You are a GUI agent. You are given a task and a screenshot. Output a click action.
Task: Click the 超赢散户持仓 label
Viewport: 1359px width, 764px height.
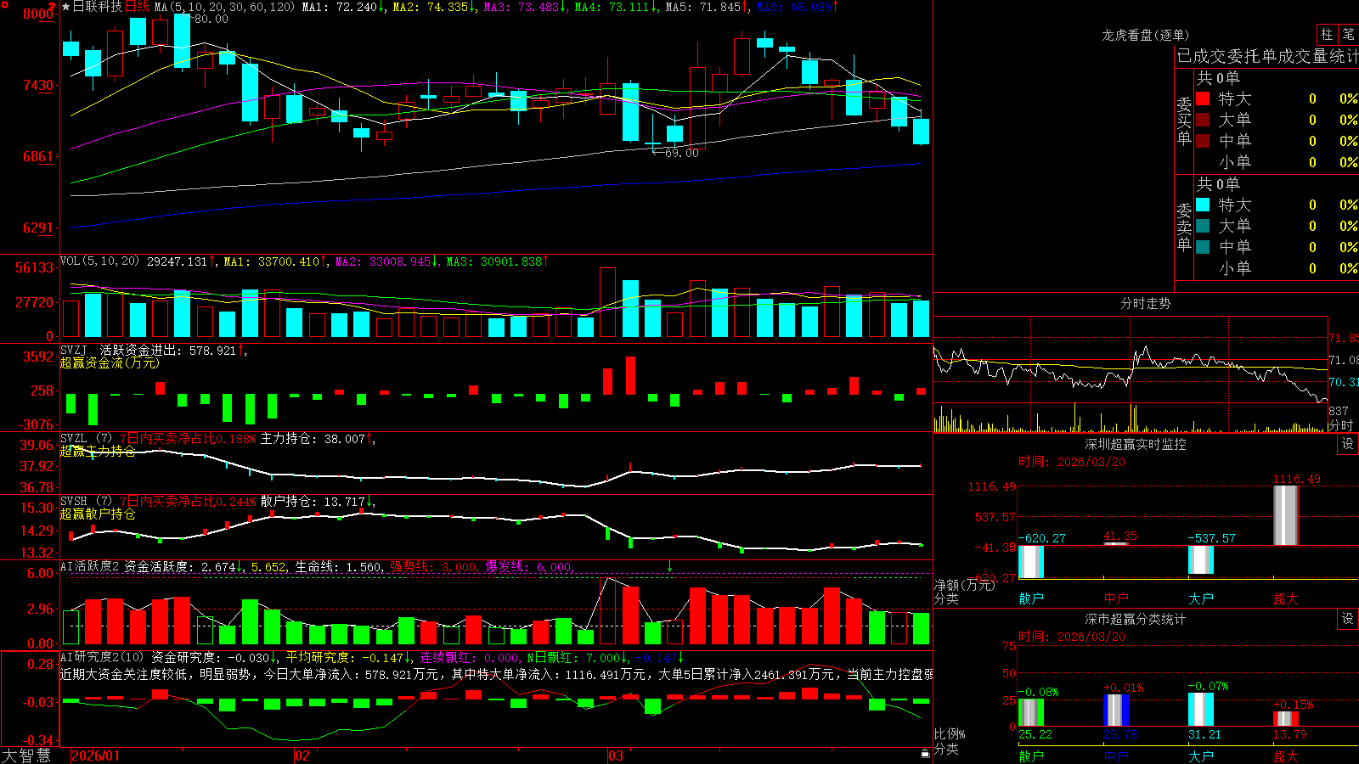click(98, 514)
